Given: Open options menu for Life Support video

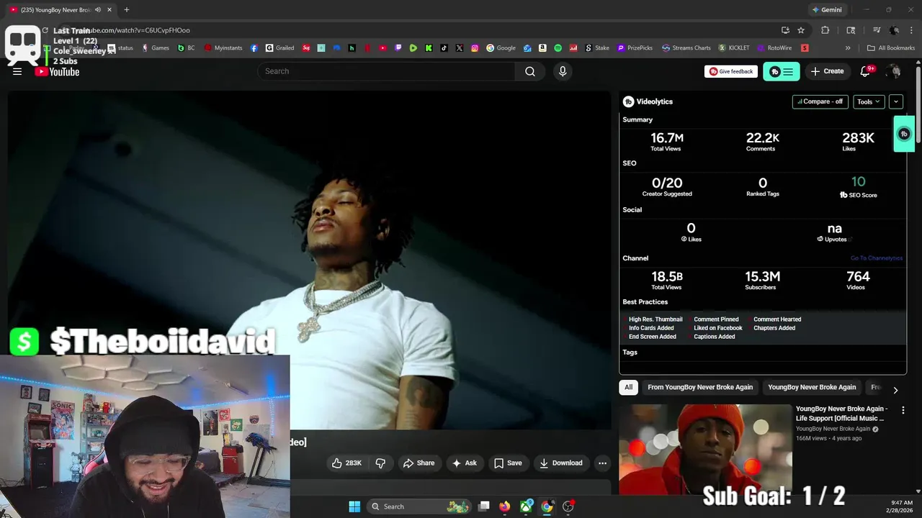Looking at the screenshot, I should 903,410.
